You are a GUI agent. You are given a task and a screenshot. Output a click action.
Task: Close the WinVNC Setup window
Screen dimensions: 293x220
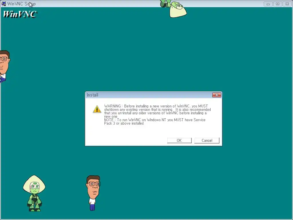(287, 4)
